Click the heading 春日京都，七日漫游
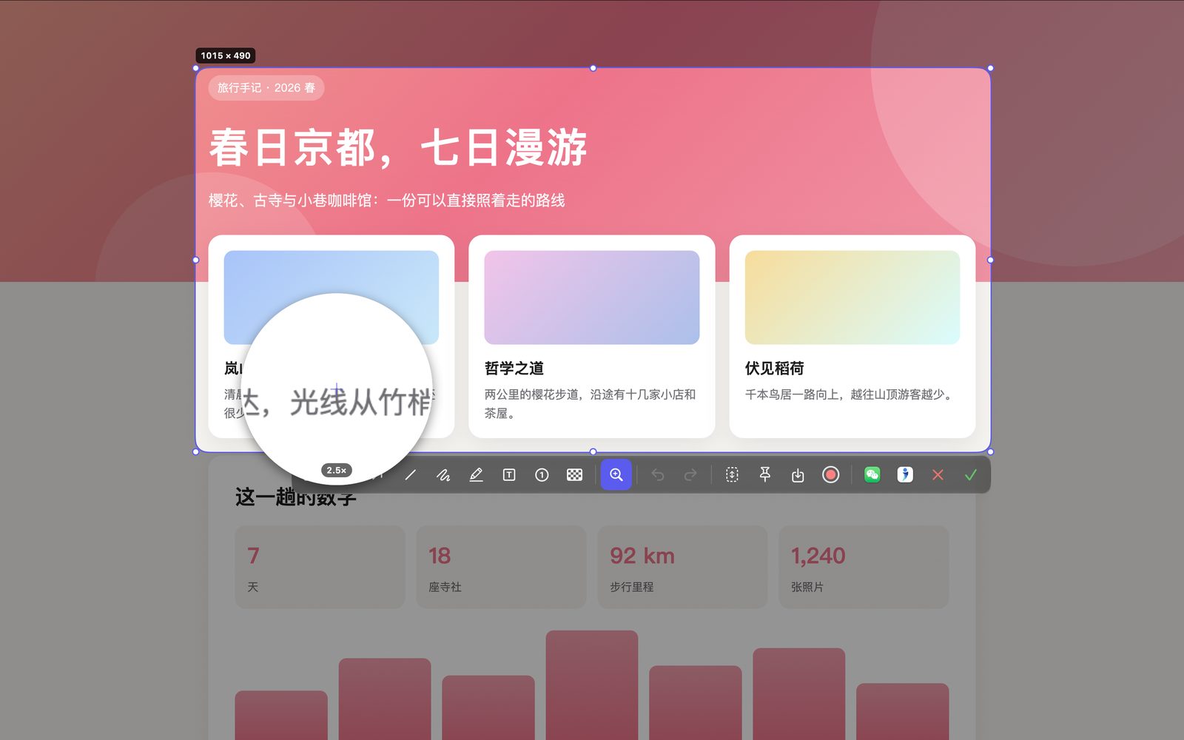 pyautogui.click(x=398, y=147)
